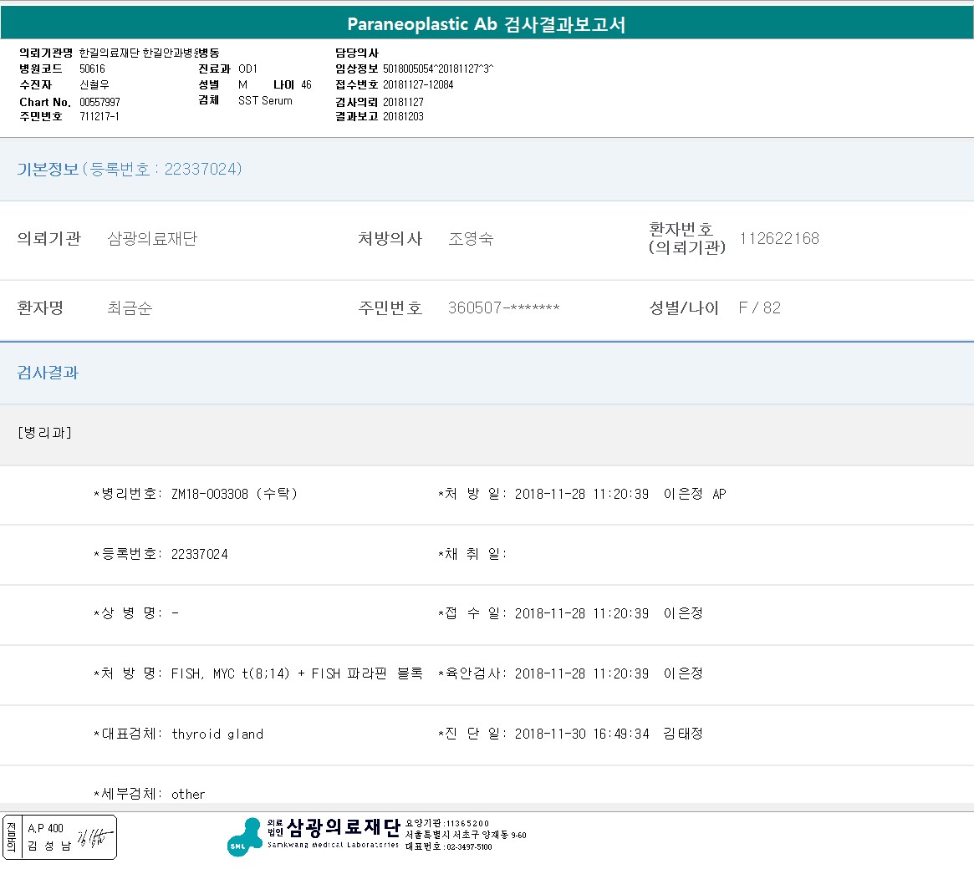Click the 대표검체 thyroid gland value

click(x=217, y=734)
